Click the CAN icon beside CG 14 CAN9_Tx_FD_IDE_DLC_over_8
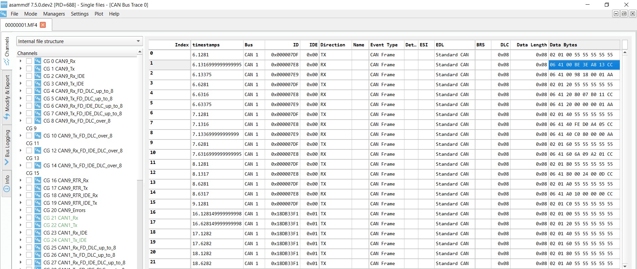 (38, 166)
